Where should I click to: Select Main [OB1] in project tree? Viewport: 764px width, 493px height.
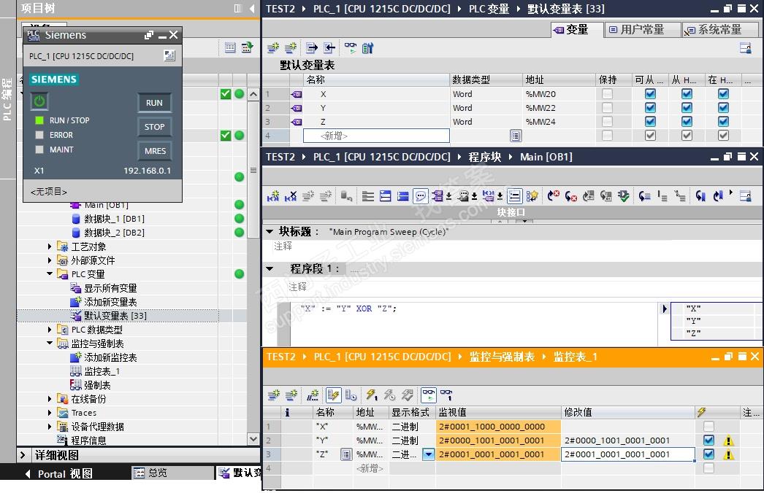[106, 205]
